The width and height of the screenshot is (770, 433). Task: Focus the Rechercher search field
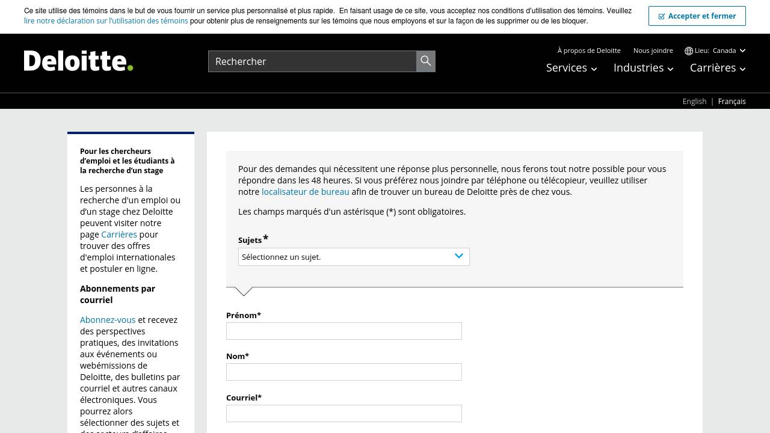(x=312, y=61)
